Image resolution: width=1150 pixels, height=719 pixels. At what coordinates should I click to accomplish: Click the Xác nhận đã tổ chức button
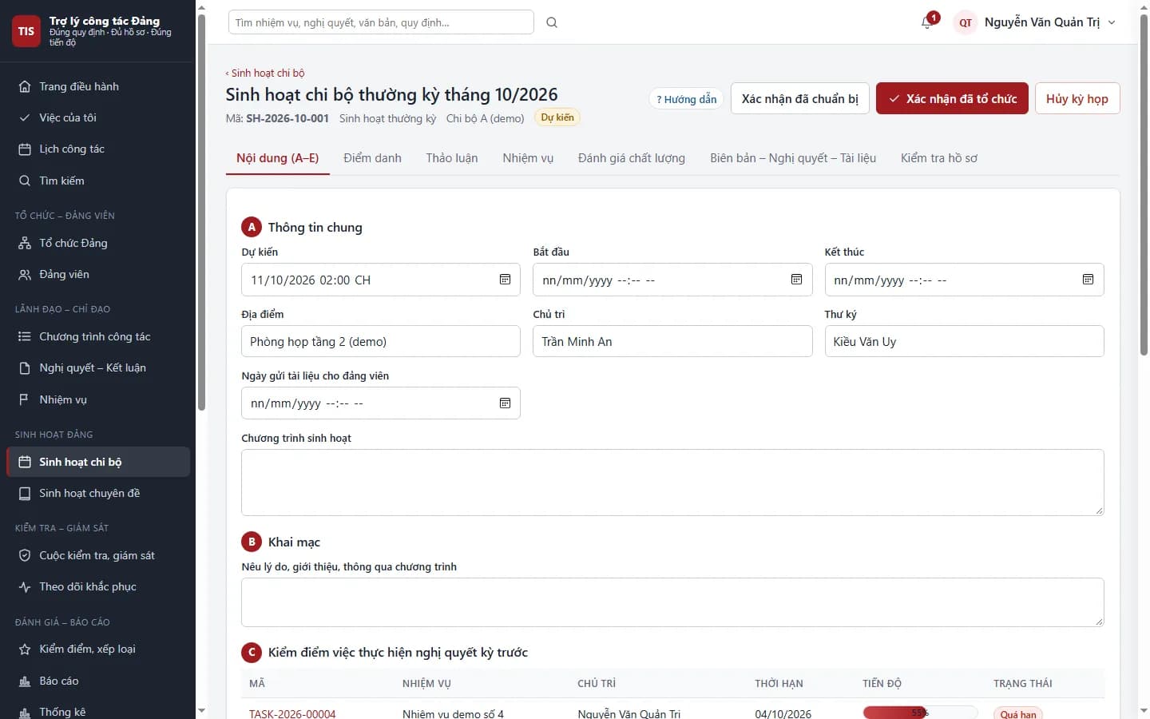coord(952,98)
